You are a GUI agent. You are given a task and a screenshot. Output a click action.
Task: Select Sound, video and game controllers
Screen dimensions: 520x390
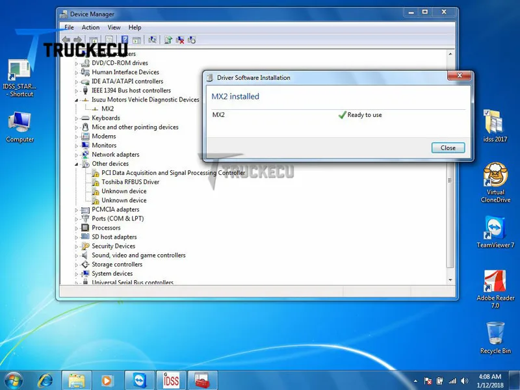[138, 255]
